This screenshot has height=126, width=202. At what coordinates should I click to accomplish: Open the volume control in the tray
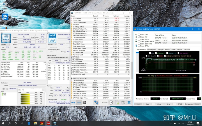183,123
